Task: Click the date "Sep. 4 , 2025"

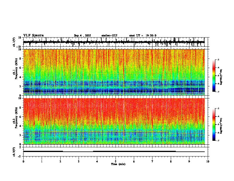Action: coord(82,35)
